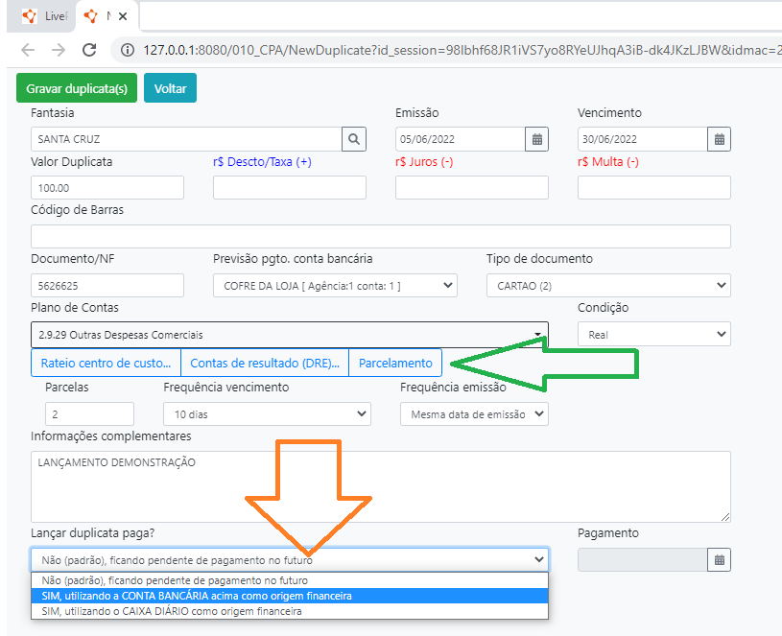
Task: Click the Gravar duplicata(s) button
Action: coord(77,88)
